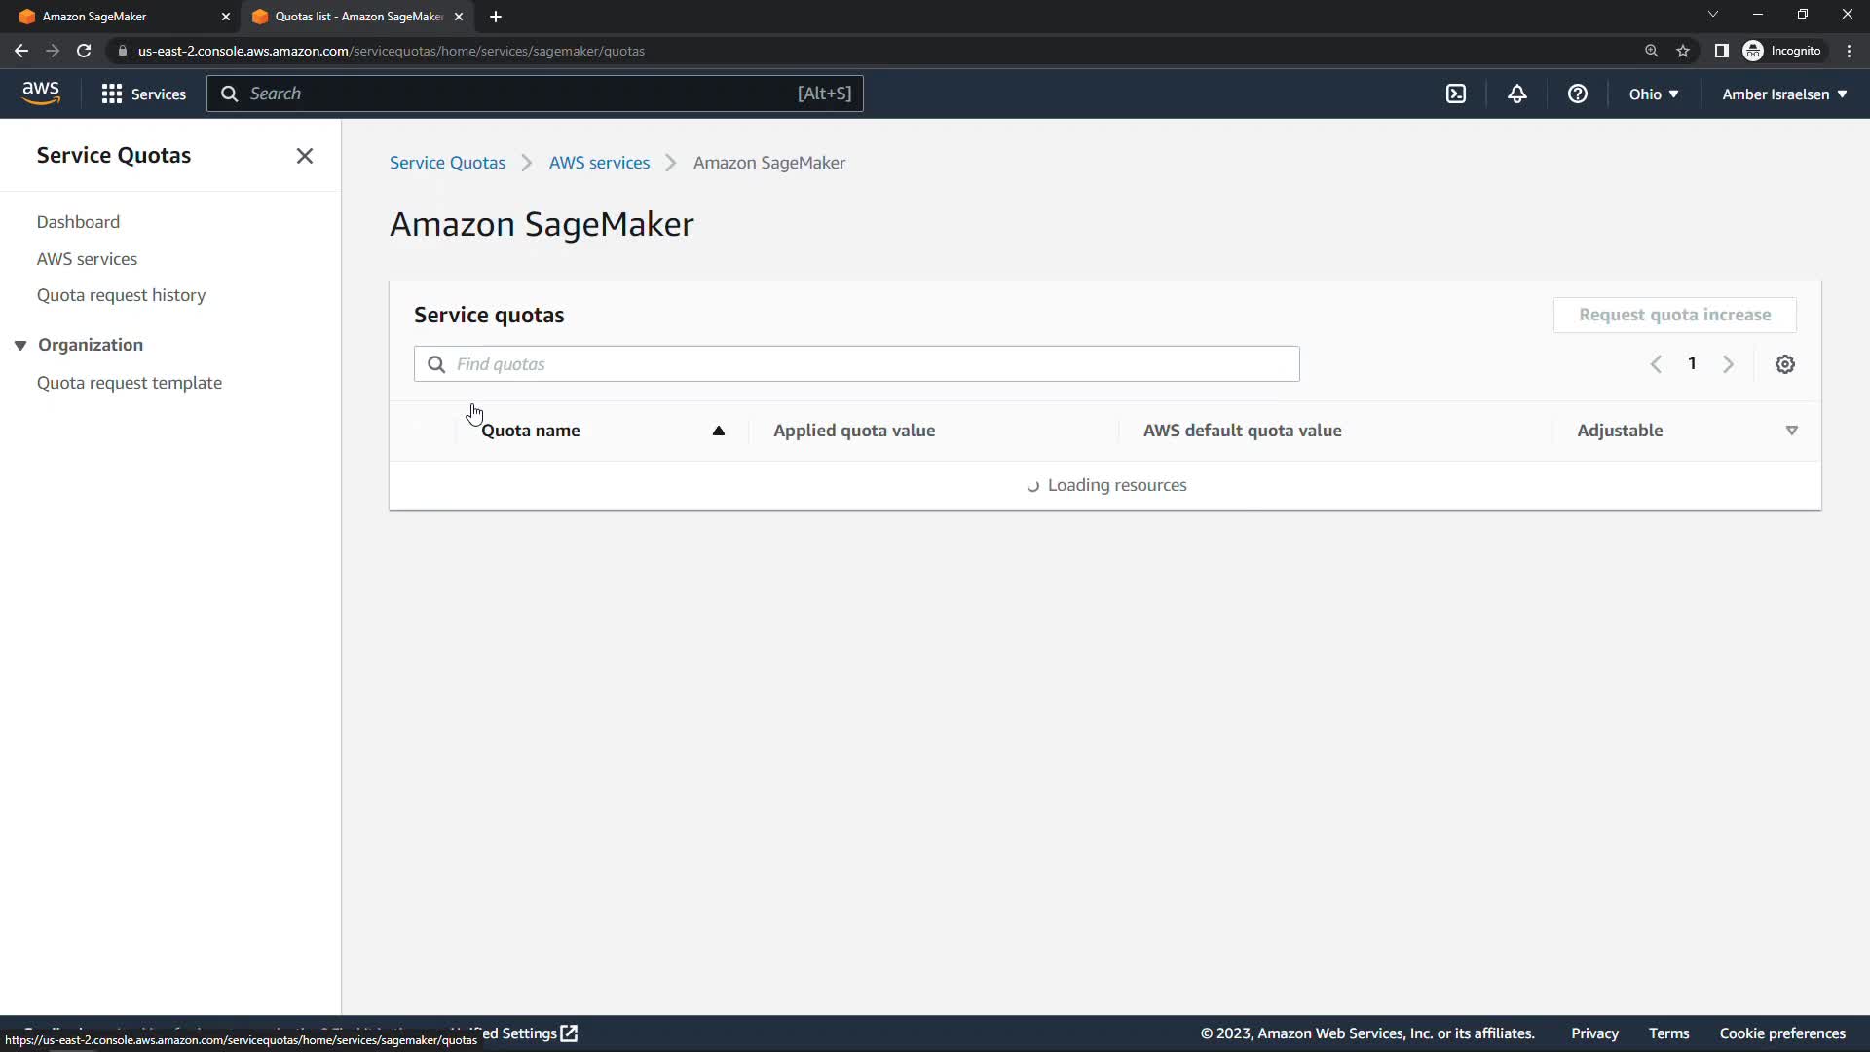Image resolution: width=1870 pixels, height=1052 pixels.
Task: Go to Dashboard in sidebar
Action: (x=78, y=222)
